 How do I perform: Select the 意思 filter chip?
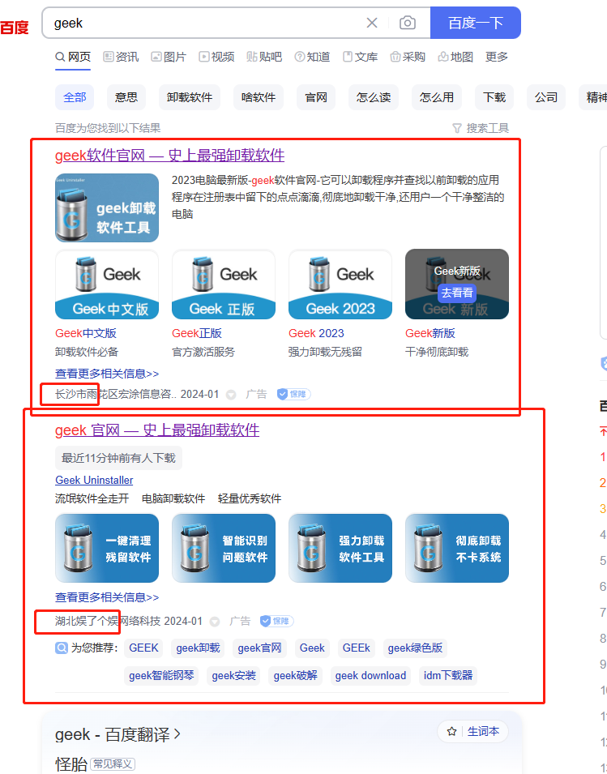click(126, 97)
